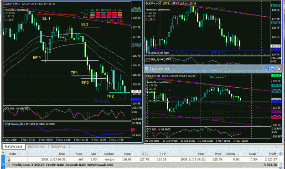
Task: Open the EURJPY,H1 window system menu icon
Action: (x=146, y=69)
